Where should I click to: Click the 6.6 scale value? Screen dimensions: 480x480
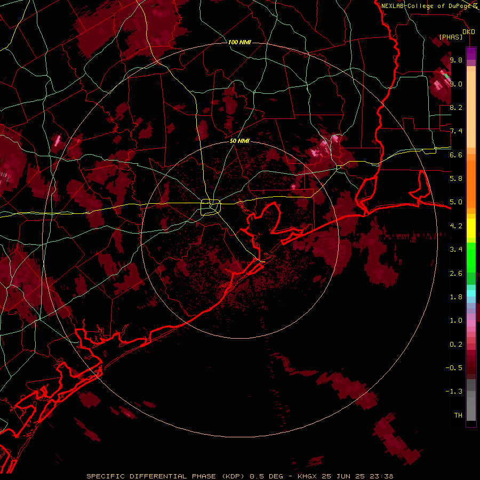tap(456, 155)
